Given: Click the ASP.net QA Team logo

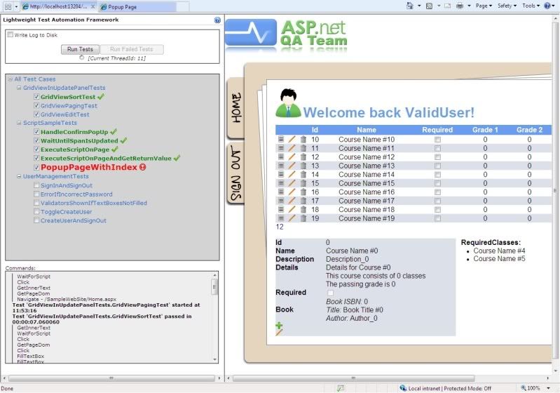Looking at the screenshot, I should tap(287, 35).
